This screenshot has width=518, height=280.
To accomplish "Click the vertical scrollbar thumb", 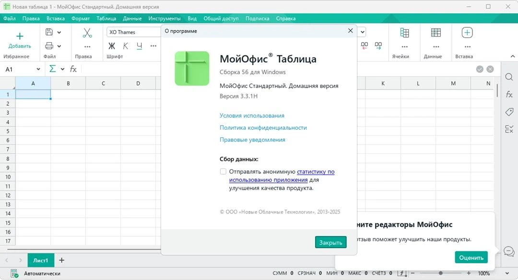I will tap(497, 90).
